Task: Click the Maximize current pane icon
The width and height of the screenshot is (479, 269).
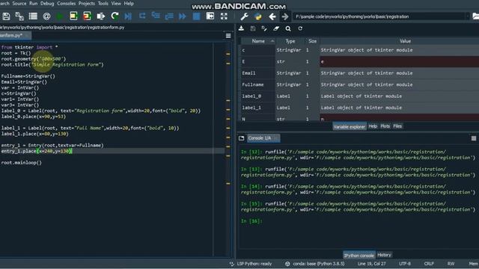Action: (x=210, y=16)
